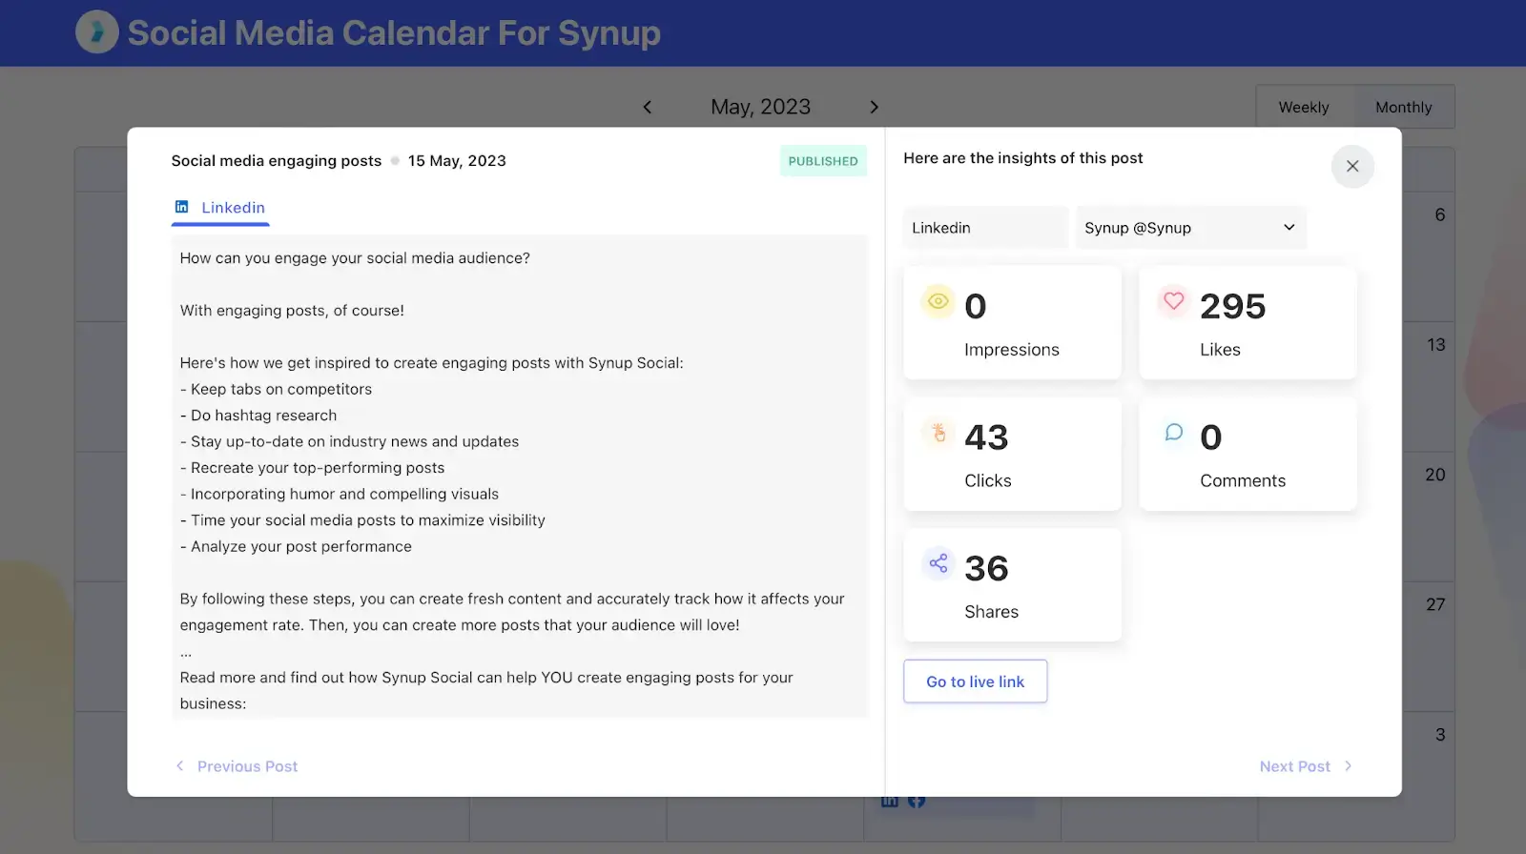Click the Next Post right chevron
Image resolution: width=1526 pixels, height=854 pixels.
[1348, 766]
